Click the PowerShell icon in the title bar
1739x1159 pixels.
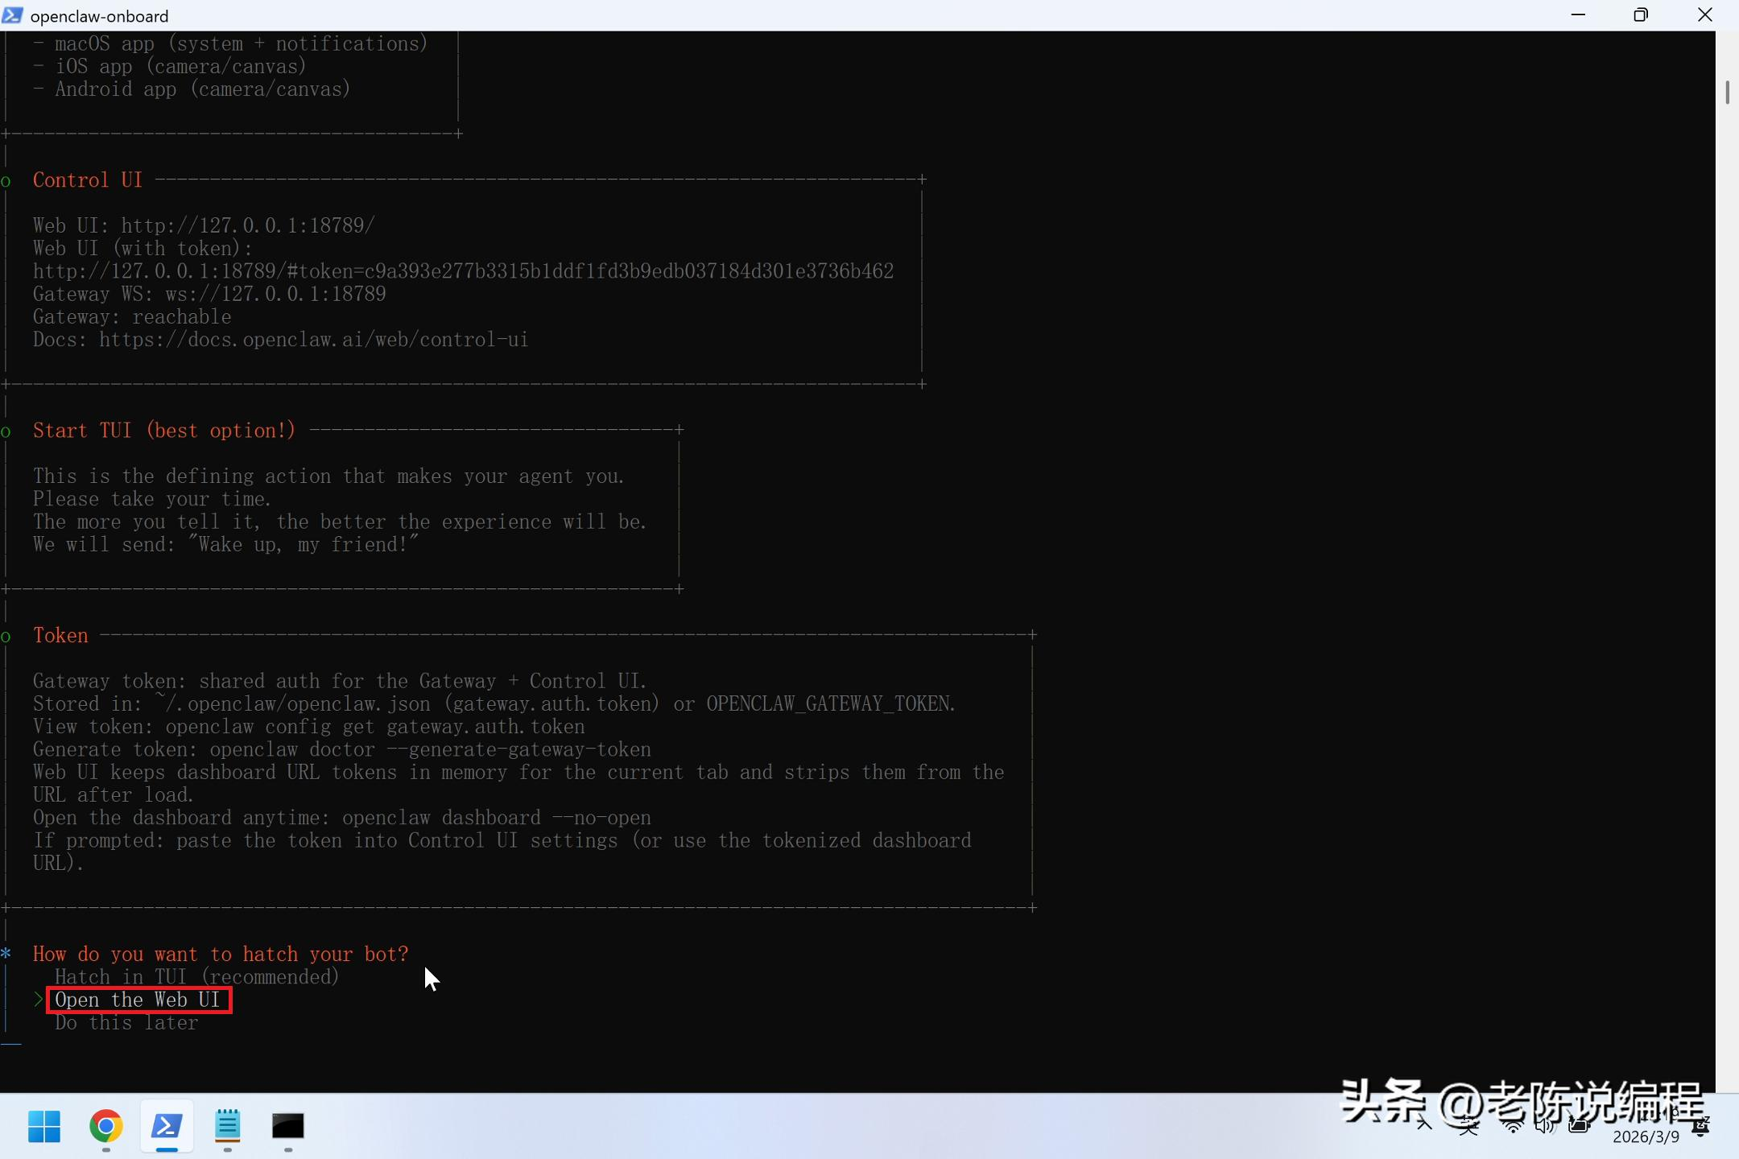(13, 15)
